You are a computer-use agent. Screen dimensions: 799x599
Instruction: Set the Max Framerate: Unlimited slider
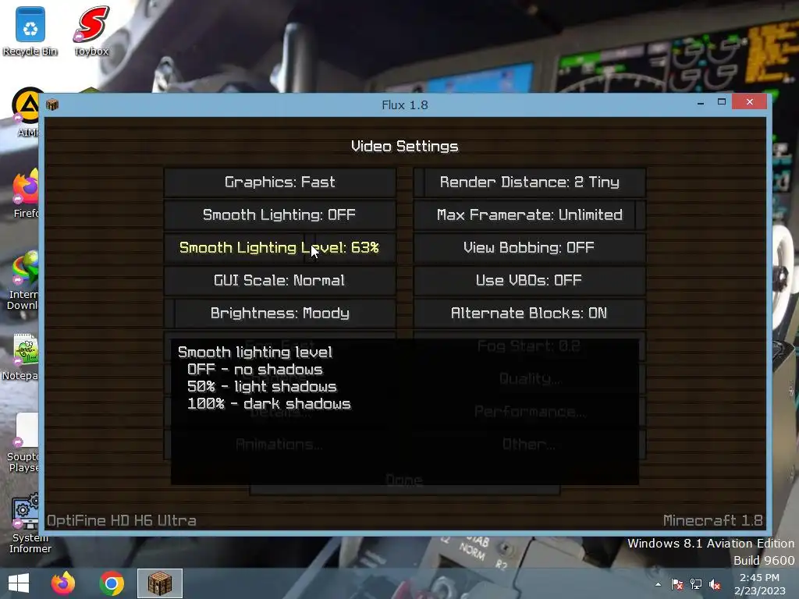click(530, 215)
